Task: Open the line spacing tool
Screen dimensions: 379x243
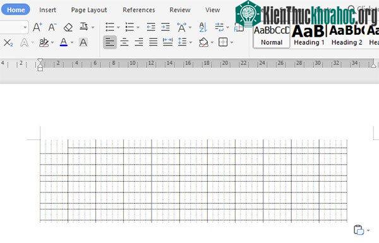Action: pyautogui.click(x=182, y=42)
